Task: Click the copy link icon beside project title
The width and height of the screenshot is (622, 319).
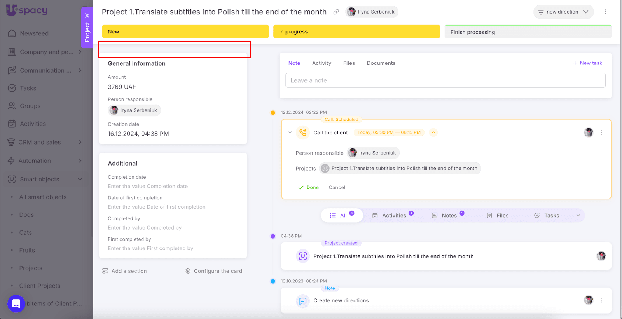Action: (x=336, y=12)
